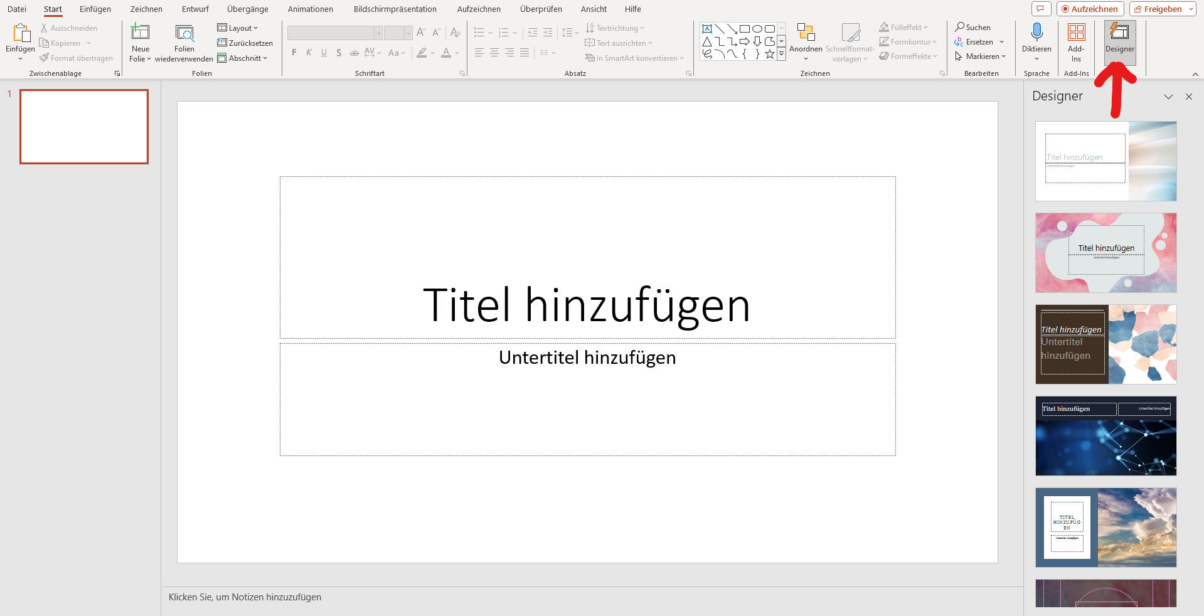
Task: Expand the shapes gallery more arrow
Action: [x=781, y=55]
